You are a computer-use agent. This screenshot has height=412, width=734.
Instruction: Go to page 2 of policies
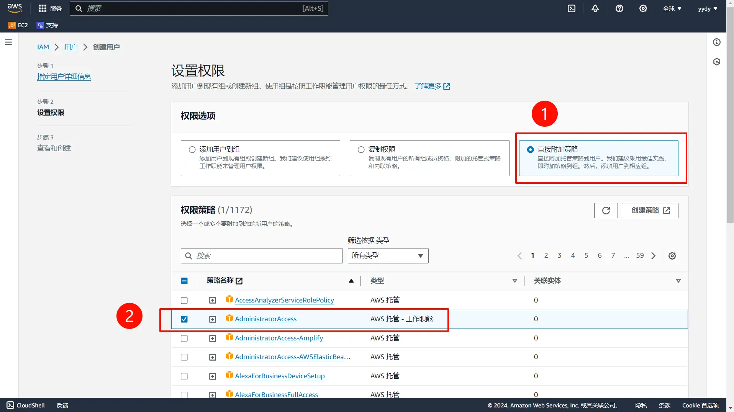[x=546, y=255]
